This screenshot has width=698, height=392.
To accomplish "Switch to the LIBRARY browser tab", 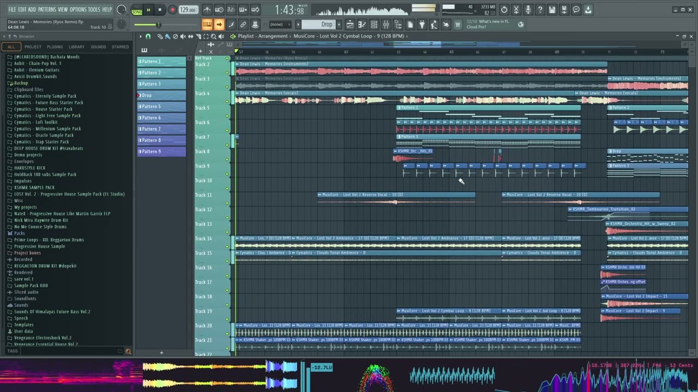I will point(76,47).
